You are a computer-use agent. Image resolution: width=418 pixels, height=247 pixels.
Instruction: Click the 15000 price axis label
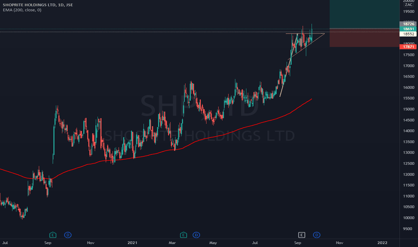coord(409,109)
